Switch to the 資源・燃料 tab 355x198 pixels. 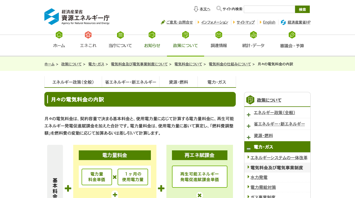[178, 82]
